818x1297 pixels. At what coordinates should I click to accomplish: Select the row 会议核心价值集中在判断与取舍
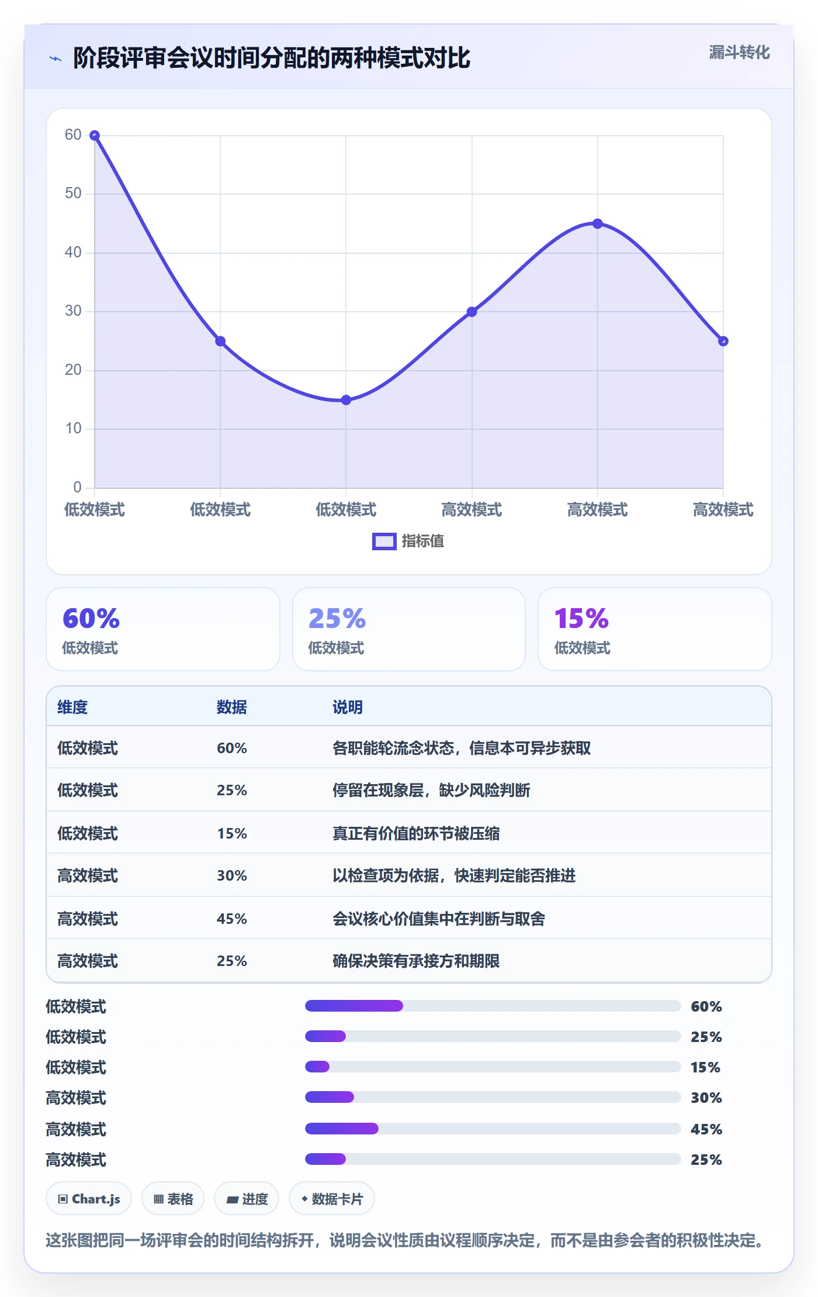(409, 918)
